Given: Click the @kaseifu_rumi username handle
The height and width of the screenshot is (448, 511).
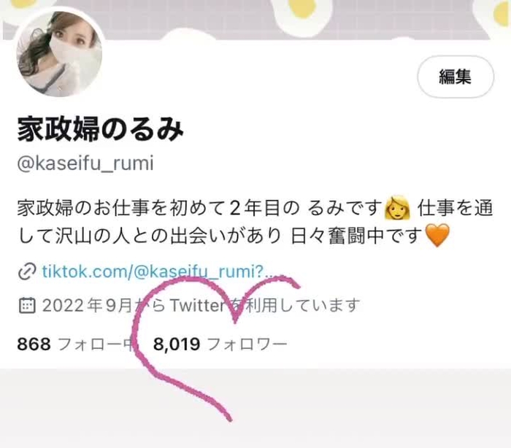Looking at the screenshot, I should (x=85, y=163).
